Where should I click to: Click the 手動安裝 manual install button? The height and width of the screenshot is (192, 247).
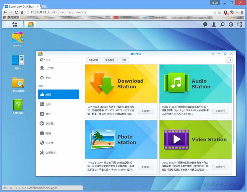pos(94,60)
